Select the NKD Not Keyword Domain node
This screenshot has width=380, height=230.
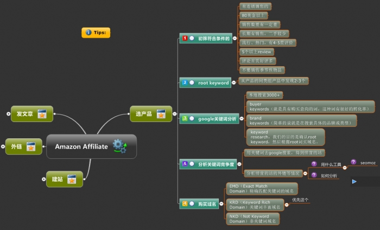(253, 219)
